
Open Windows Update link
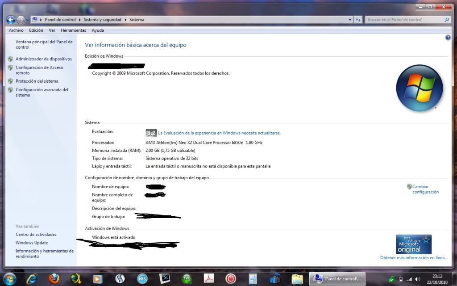[32, 243]
